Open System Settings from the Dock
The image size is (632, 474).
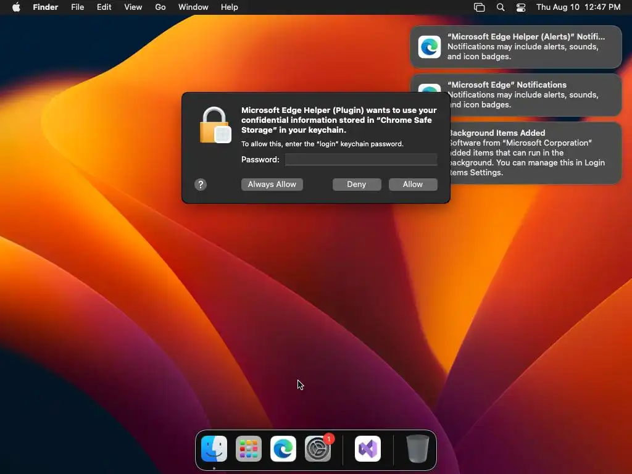(318, 449)
